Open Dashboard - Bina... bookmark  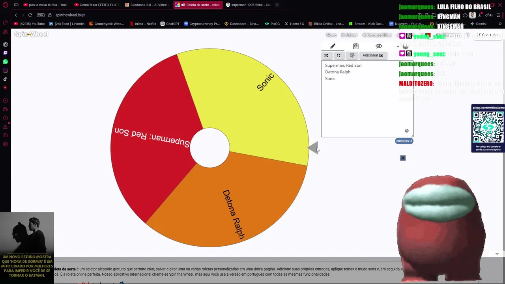tap(242, 24)
